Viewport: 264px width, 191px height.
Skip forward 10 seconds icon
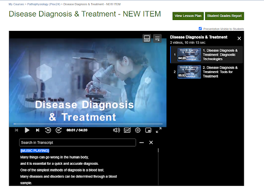(x=59, y=130)
